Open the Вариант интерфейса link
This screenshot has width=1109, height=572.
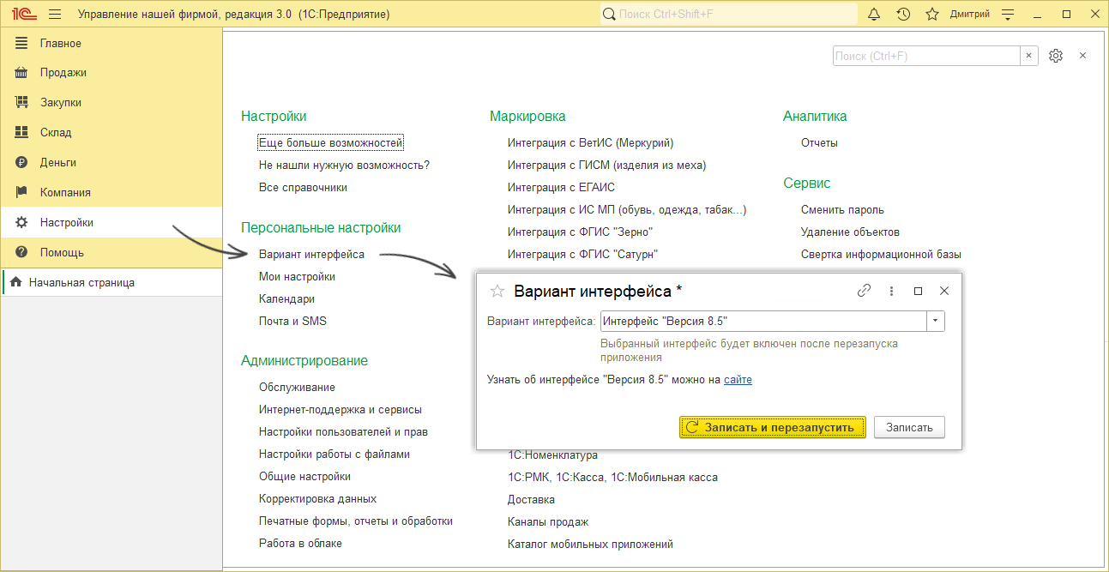pyautogui.click(x=311, y=255)
